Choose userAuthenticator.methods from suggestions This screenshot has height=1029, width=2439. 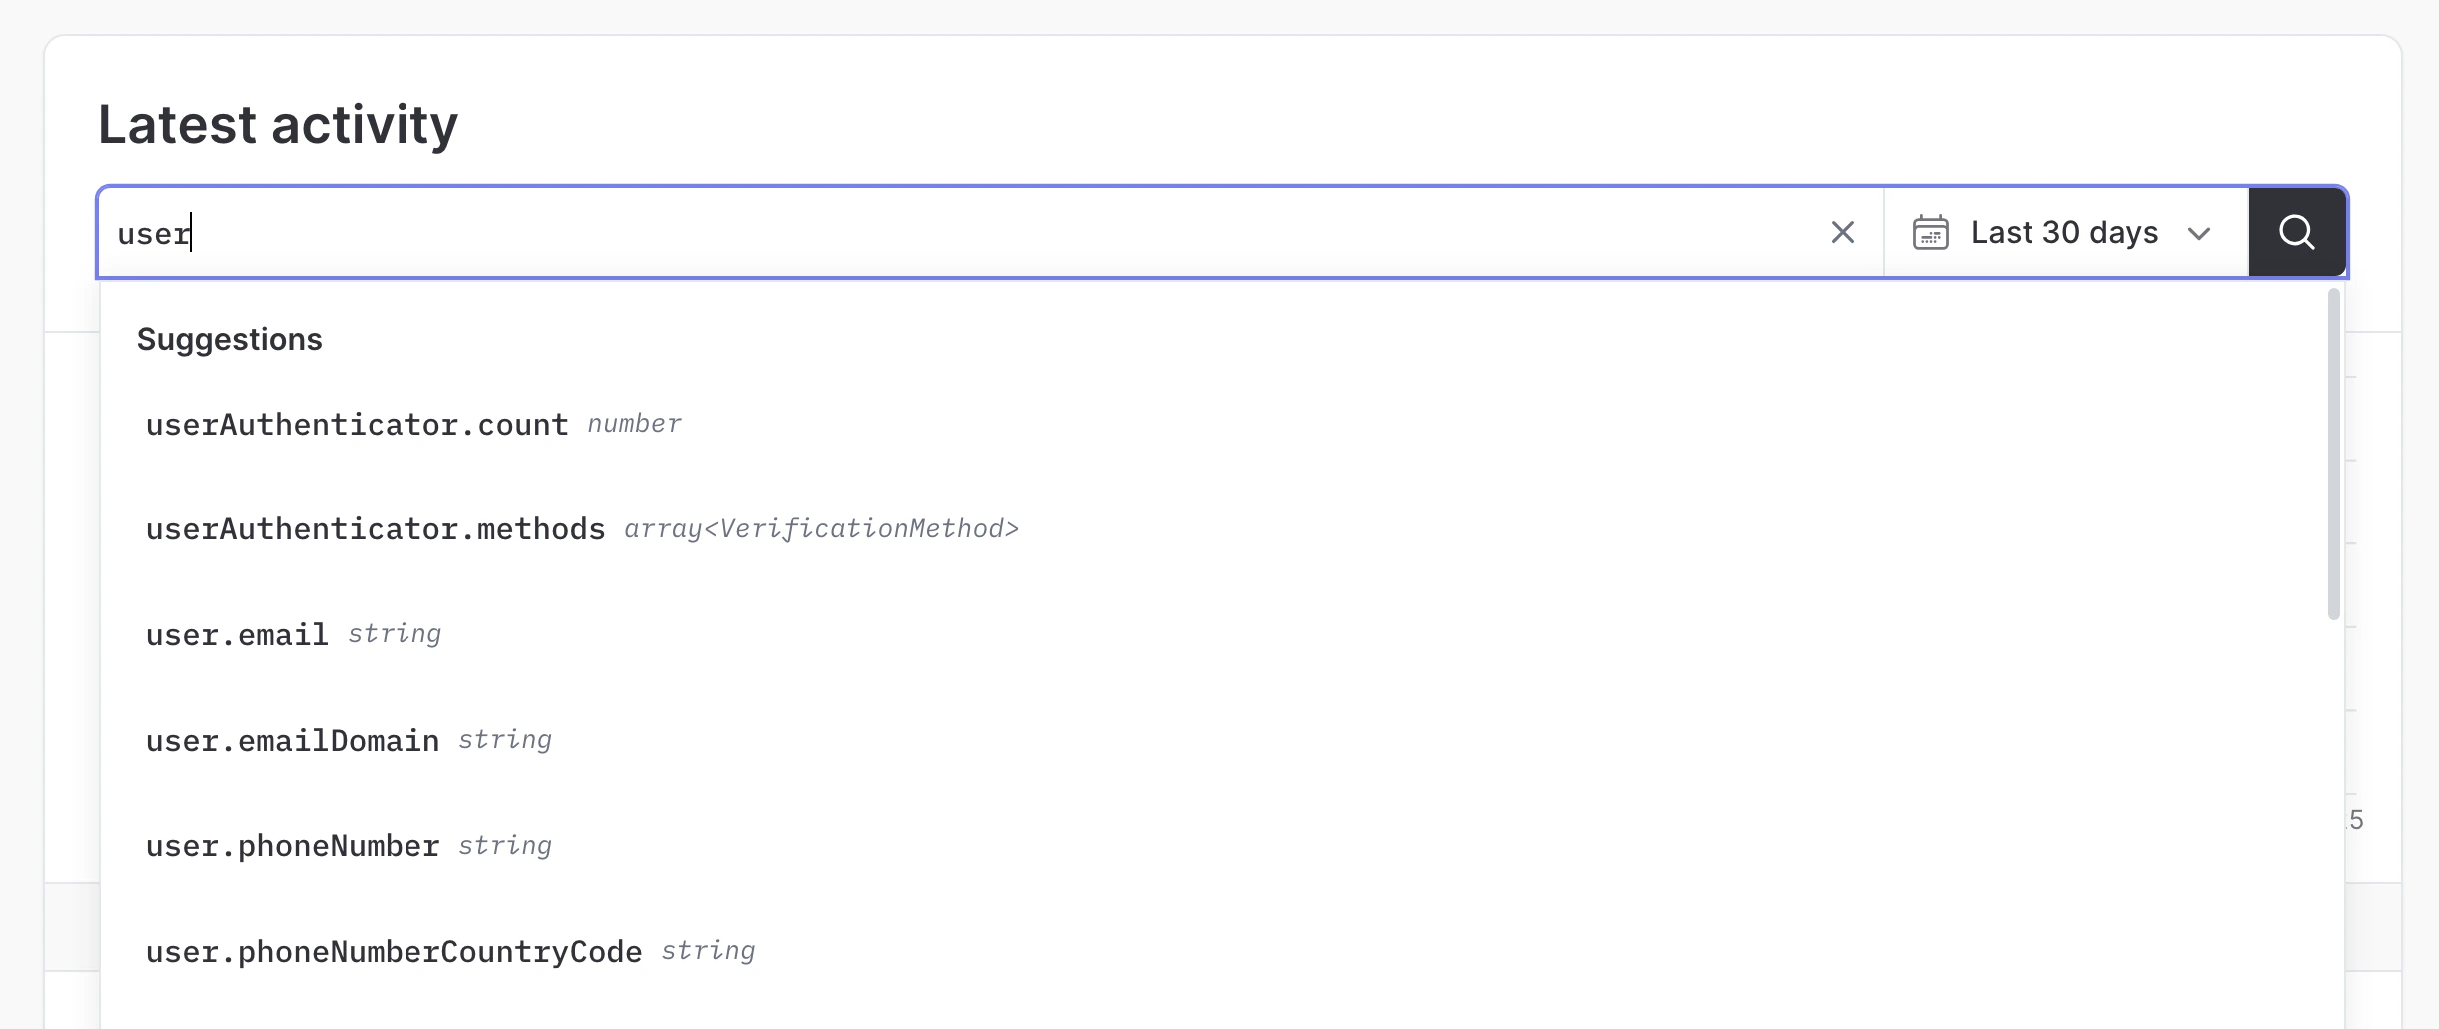(x=376, y=528)
